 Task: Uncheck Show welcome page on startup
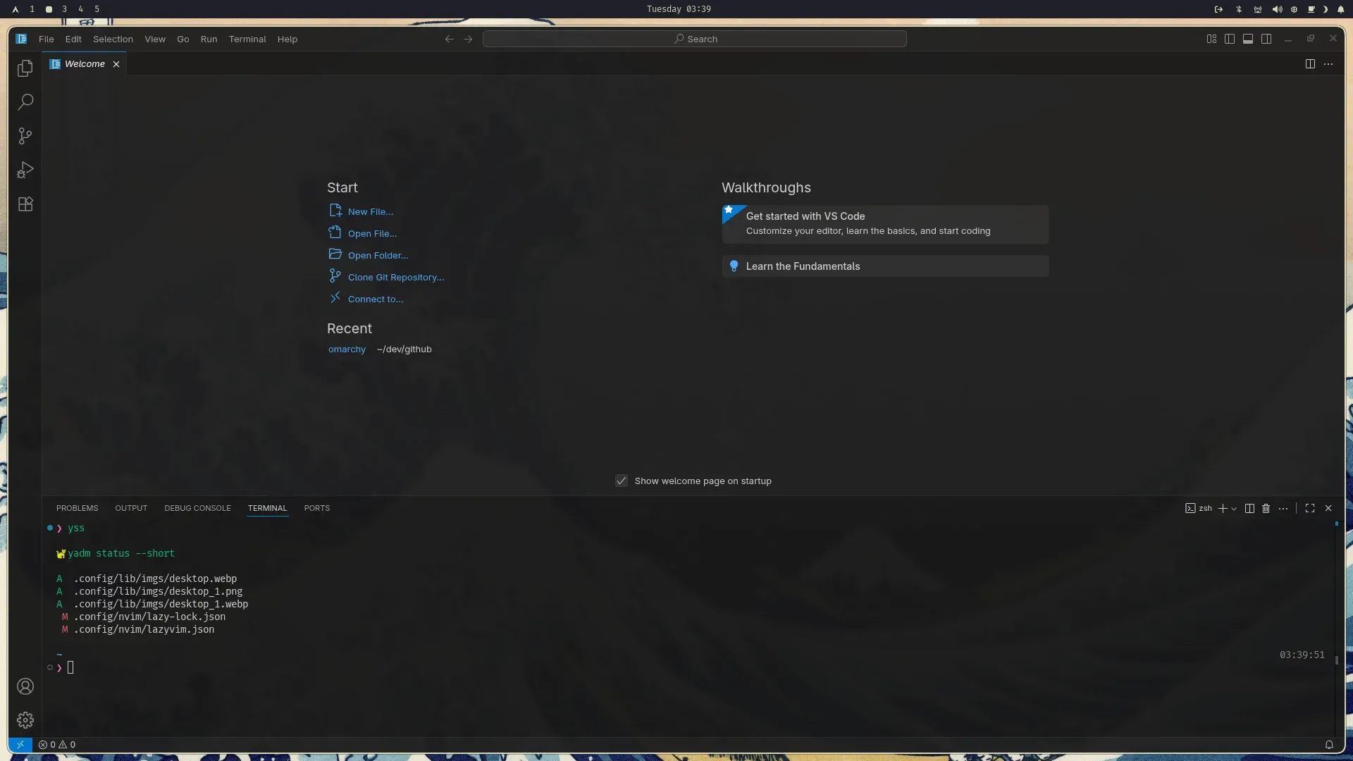[622, 481]
